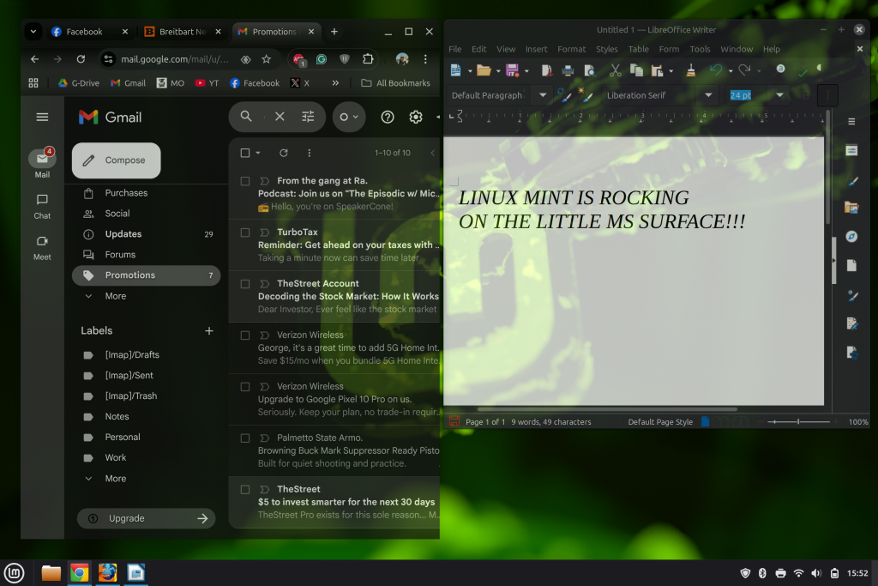
Task: Expand the 24 pt font size dropdown
Action: tap(779, 95)
